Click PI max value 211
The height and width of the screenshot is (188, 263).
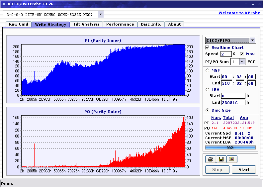point(215,123)
